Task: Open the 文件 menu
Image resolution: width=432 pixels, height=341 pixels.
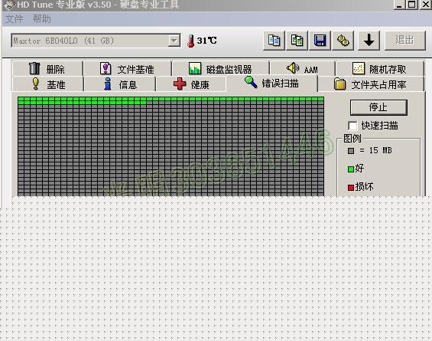Action: coord(15,19)
